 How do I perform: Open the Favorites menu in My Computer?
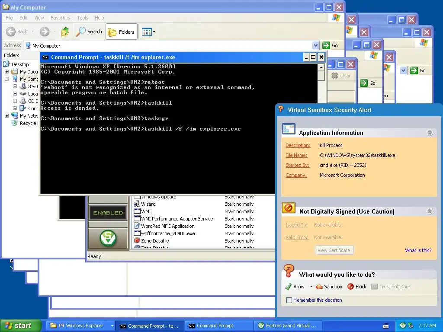(x=60, y=18)
